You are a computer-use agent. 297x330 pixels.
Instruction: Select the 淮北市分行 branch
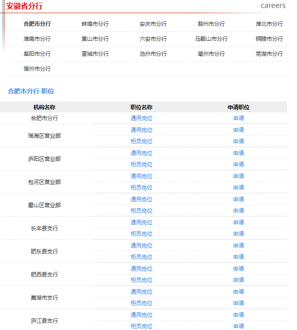coord(269,24)
